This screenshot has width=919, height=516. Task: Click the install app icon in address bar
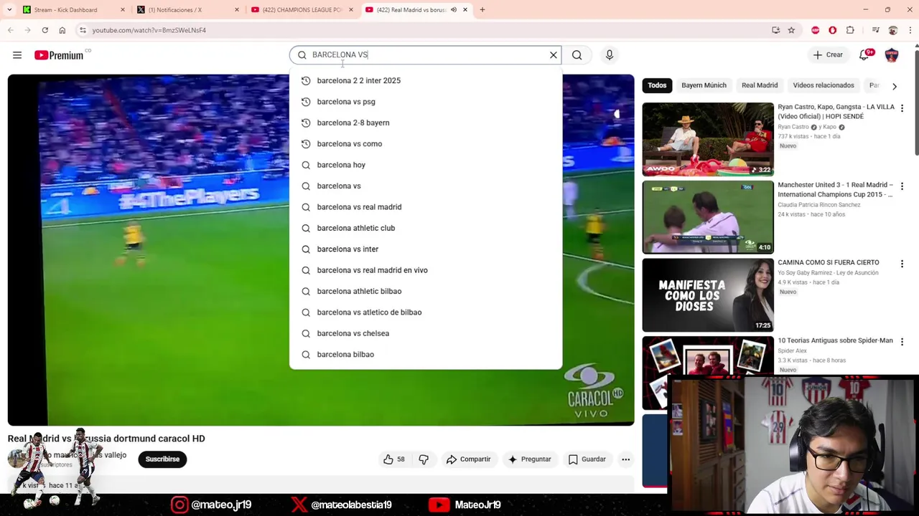[x=775, y=30]
